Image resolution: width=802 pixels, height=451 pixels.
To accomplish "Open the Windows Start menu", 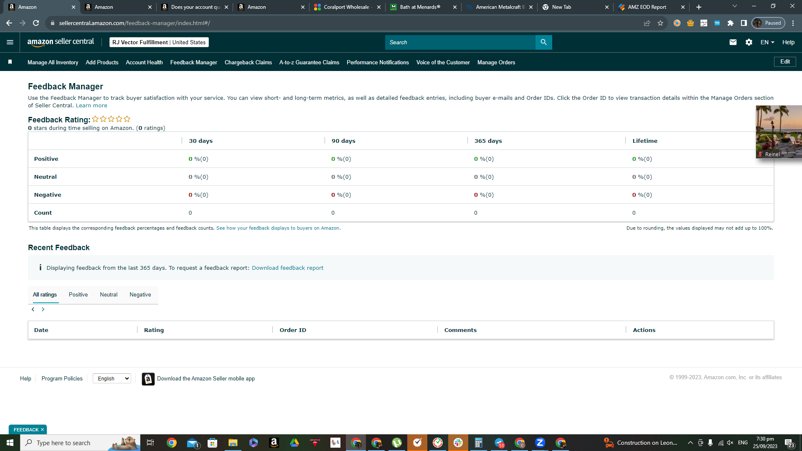I will tap(10, 443).
